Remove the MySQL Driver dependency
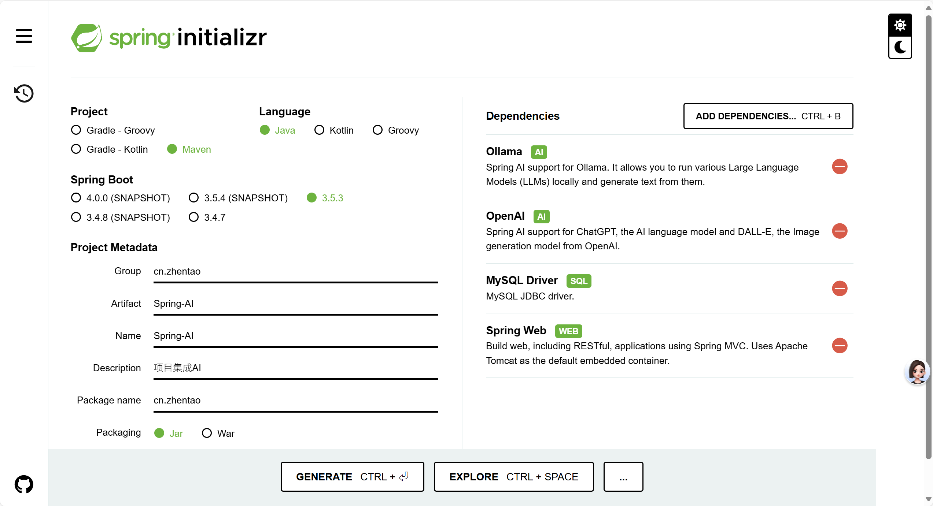Viewport: 933px width, 506px height. pos(840,289)
